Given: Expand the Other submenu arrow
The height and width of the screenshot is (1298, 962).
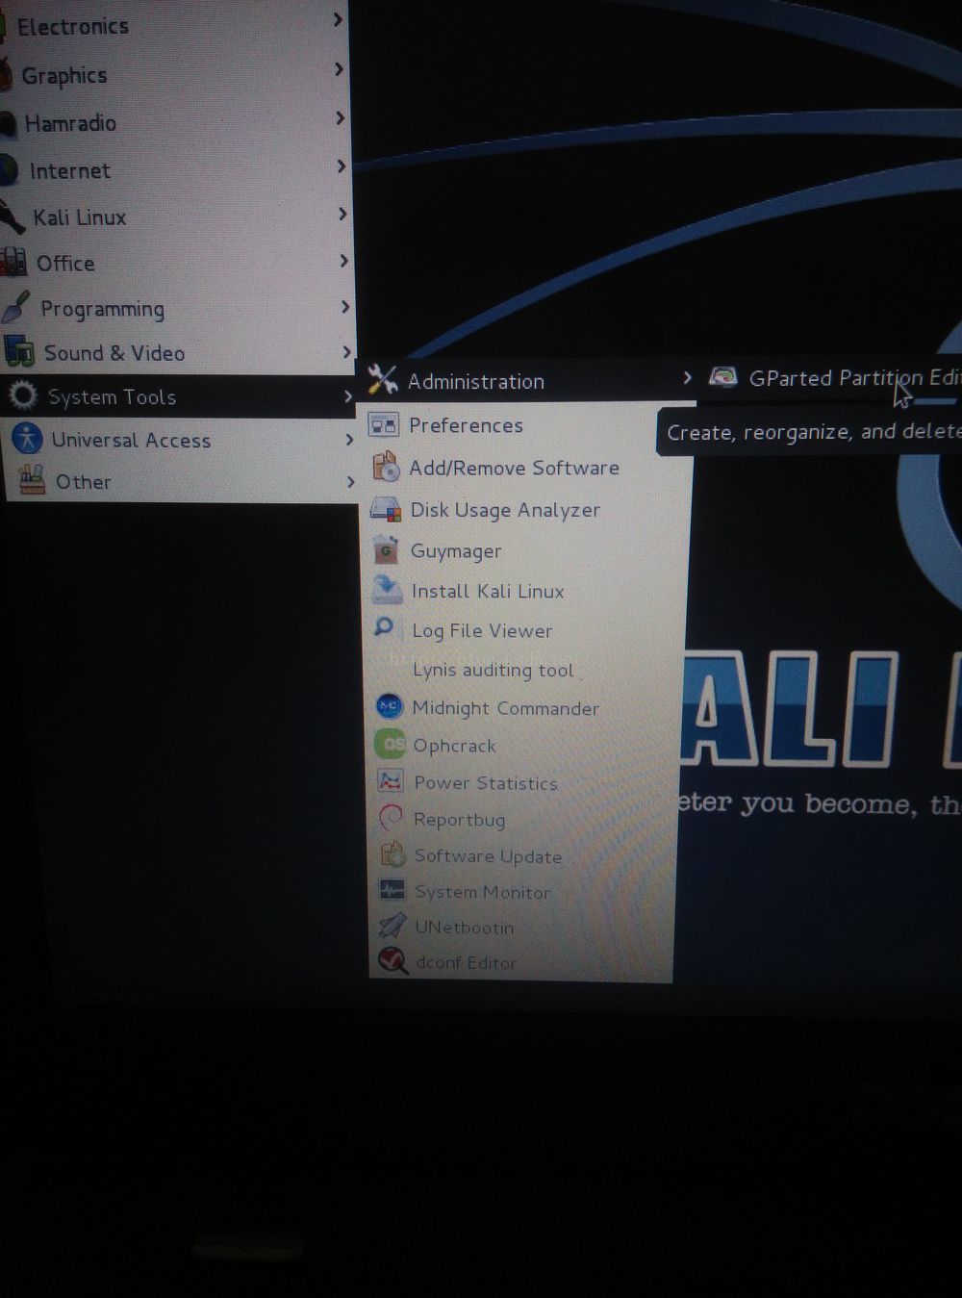Looking at the screenshot, I should 351,481.
